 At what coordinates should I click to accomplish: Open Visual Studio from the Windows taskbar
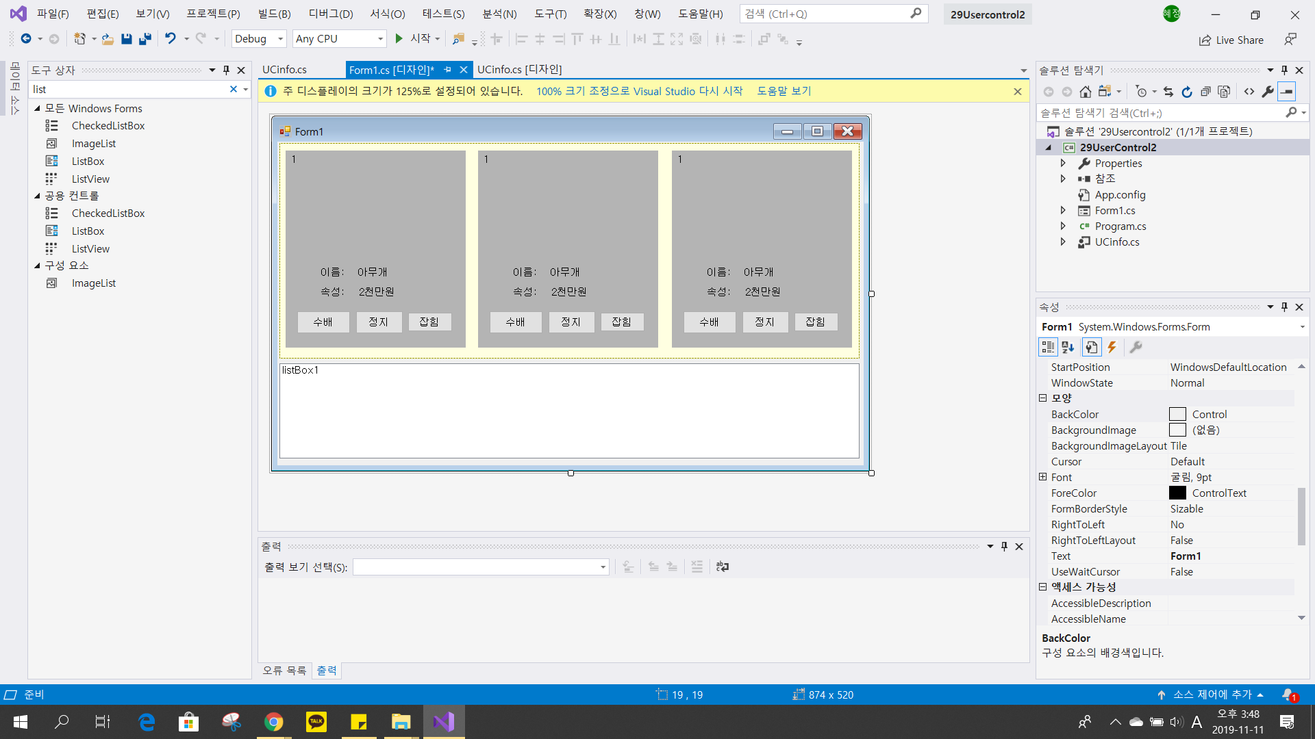click(x=444, y=721)
